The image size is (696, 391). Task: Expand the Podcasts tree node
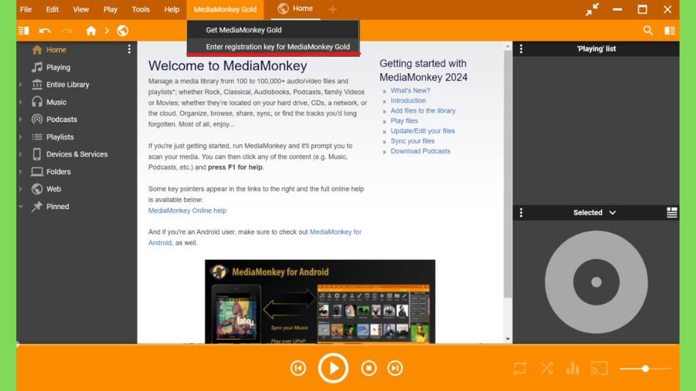[x=20, y=119]
